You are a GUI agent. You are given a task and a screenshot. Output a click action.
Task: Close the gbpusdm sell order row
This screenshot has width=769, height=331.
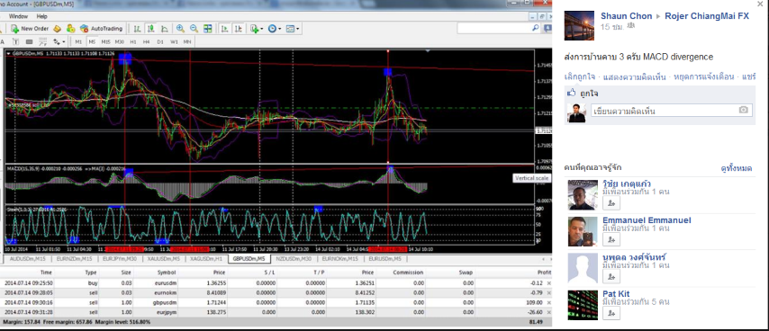point(548,302)
